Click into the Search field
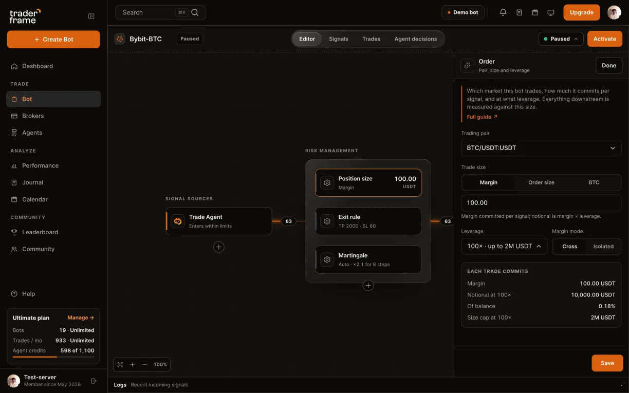 pyautogui.click(x=161, y=12)
